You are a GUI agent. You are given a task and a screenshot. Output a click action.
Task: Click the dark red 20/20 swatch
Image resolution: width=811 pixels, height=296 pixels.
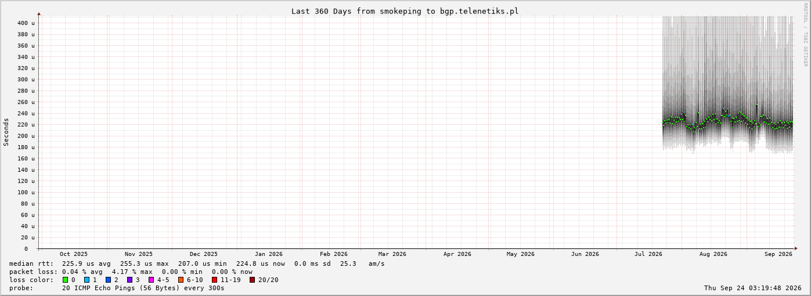[253, 280]
